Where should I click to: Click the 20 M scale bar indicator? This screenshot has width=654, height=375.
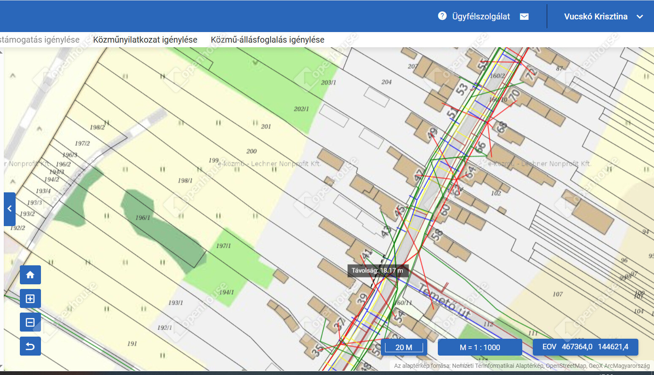pos(404,347)
